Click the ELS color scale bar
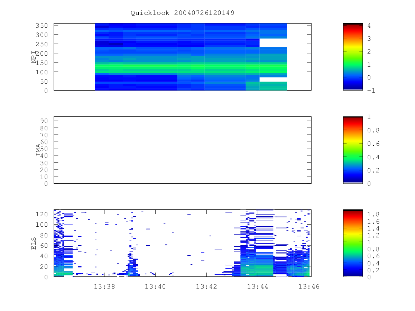 click(353, 243)
